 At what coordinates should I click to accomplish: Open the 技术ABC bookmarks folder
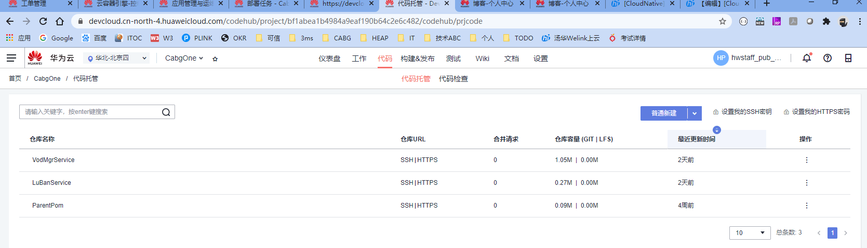[x=443, y=38]
